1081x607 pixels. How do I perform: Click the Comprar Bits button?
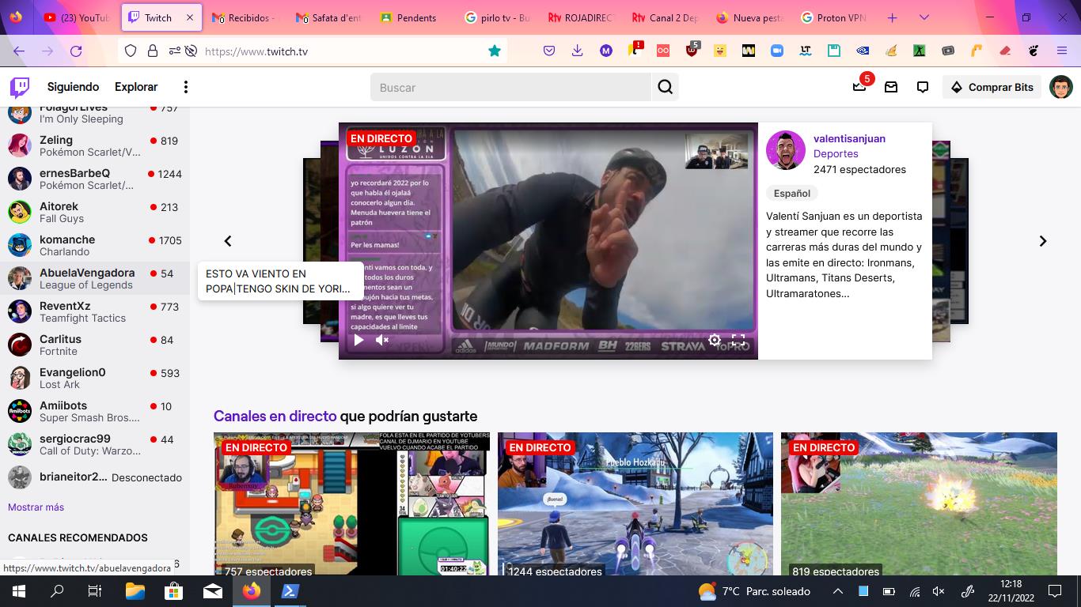click(x=992, y=87)
